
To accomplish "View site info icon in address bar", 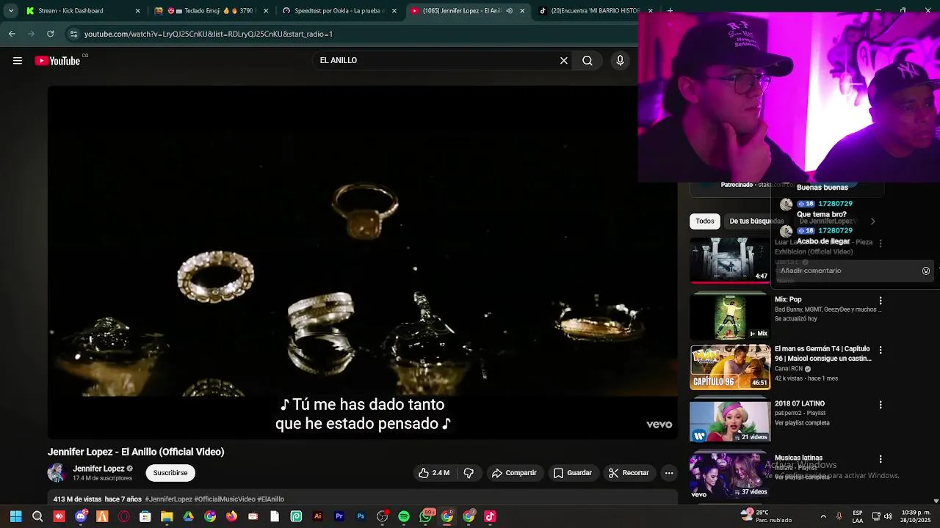I will click(x=73, y=34).
